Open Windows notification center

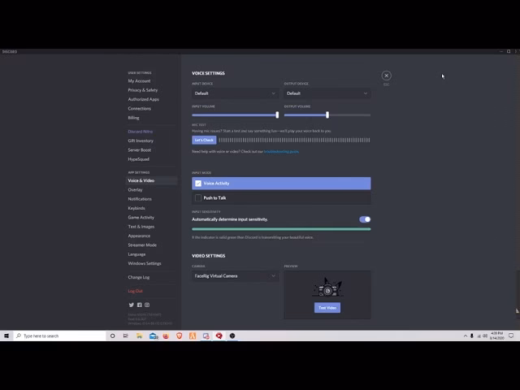coord(511,336)
